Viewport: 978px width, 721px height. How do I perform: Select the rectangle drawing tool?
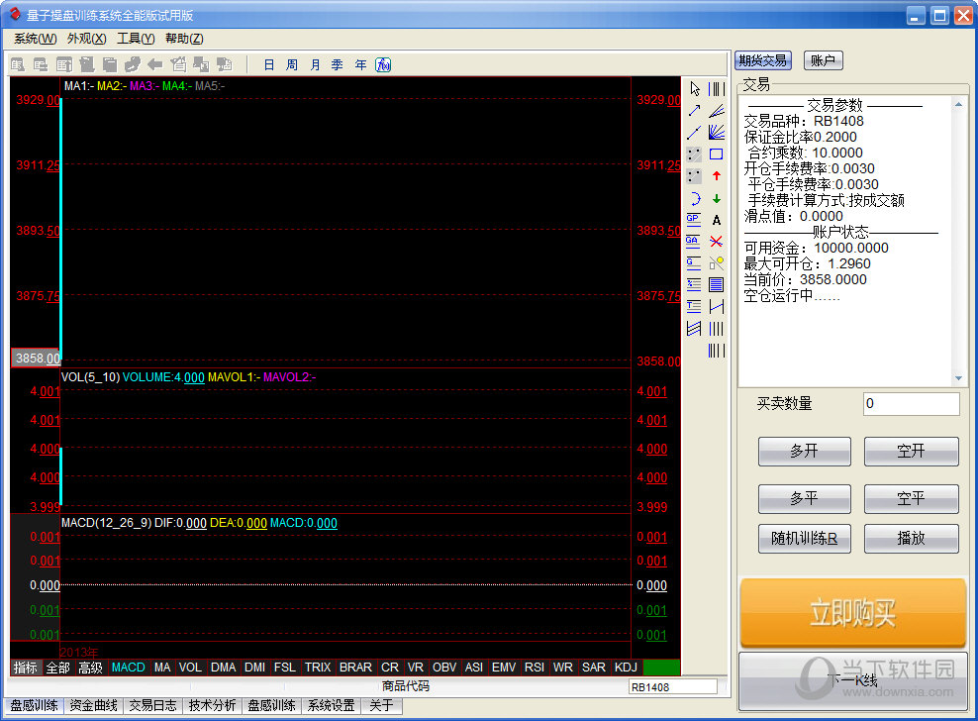point(717,154)
